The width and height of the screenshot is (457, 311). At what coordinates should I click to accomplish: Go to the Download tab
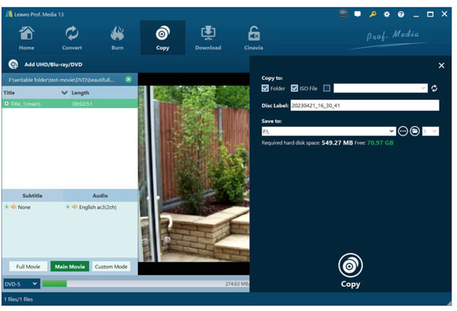click(x=207, y=37)
